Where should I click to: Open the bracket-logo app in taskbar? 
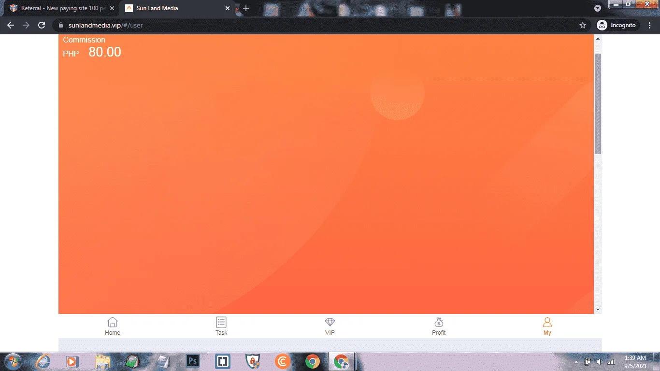(x=223, y=361)
